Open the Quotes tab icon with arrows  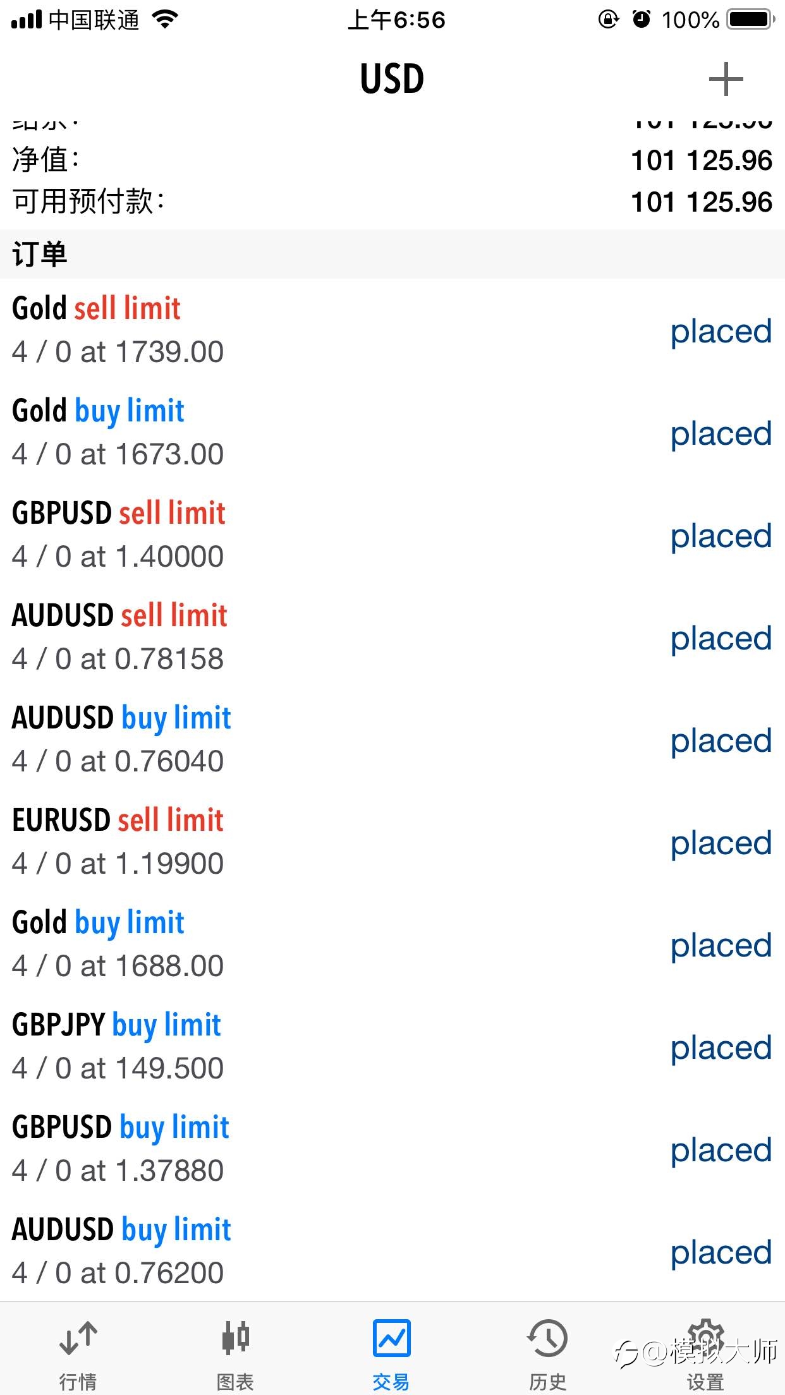(x=78, y=1338)
